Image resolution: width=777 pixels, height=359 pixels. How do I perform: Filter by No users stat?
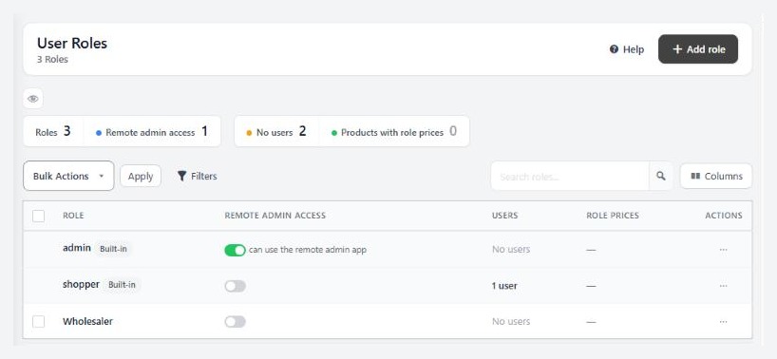point(276,132)
